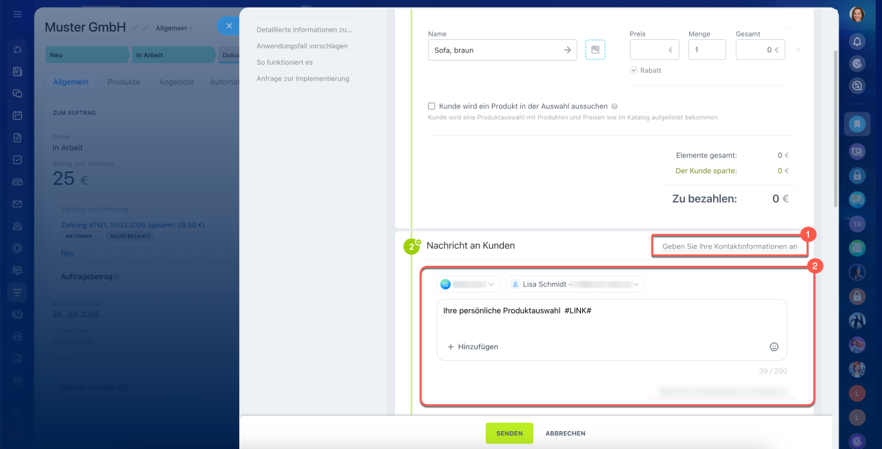Click message text 'Ihre persönliche Produktauswahl #LINK#'
Viewport: 882px width, 449px height.
pyautogui.click(x=517, y=311)
